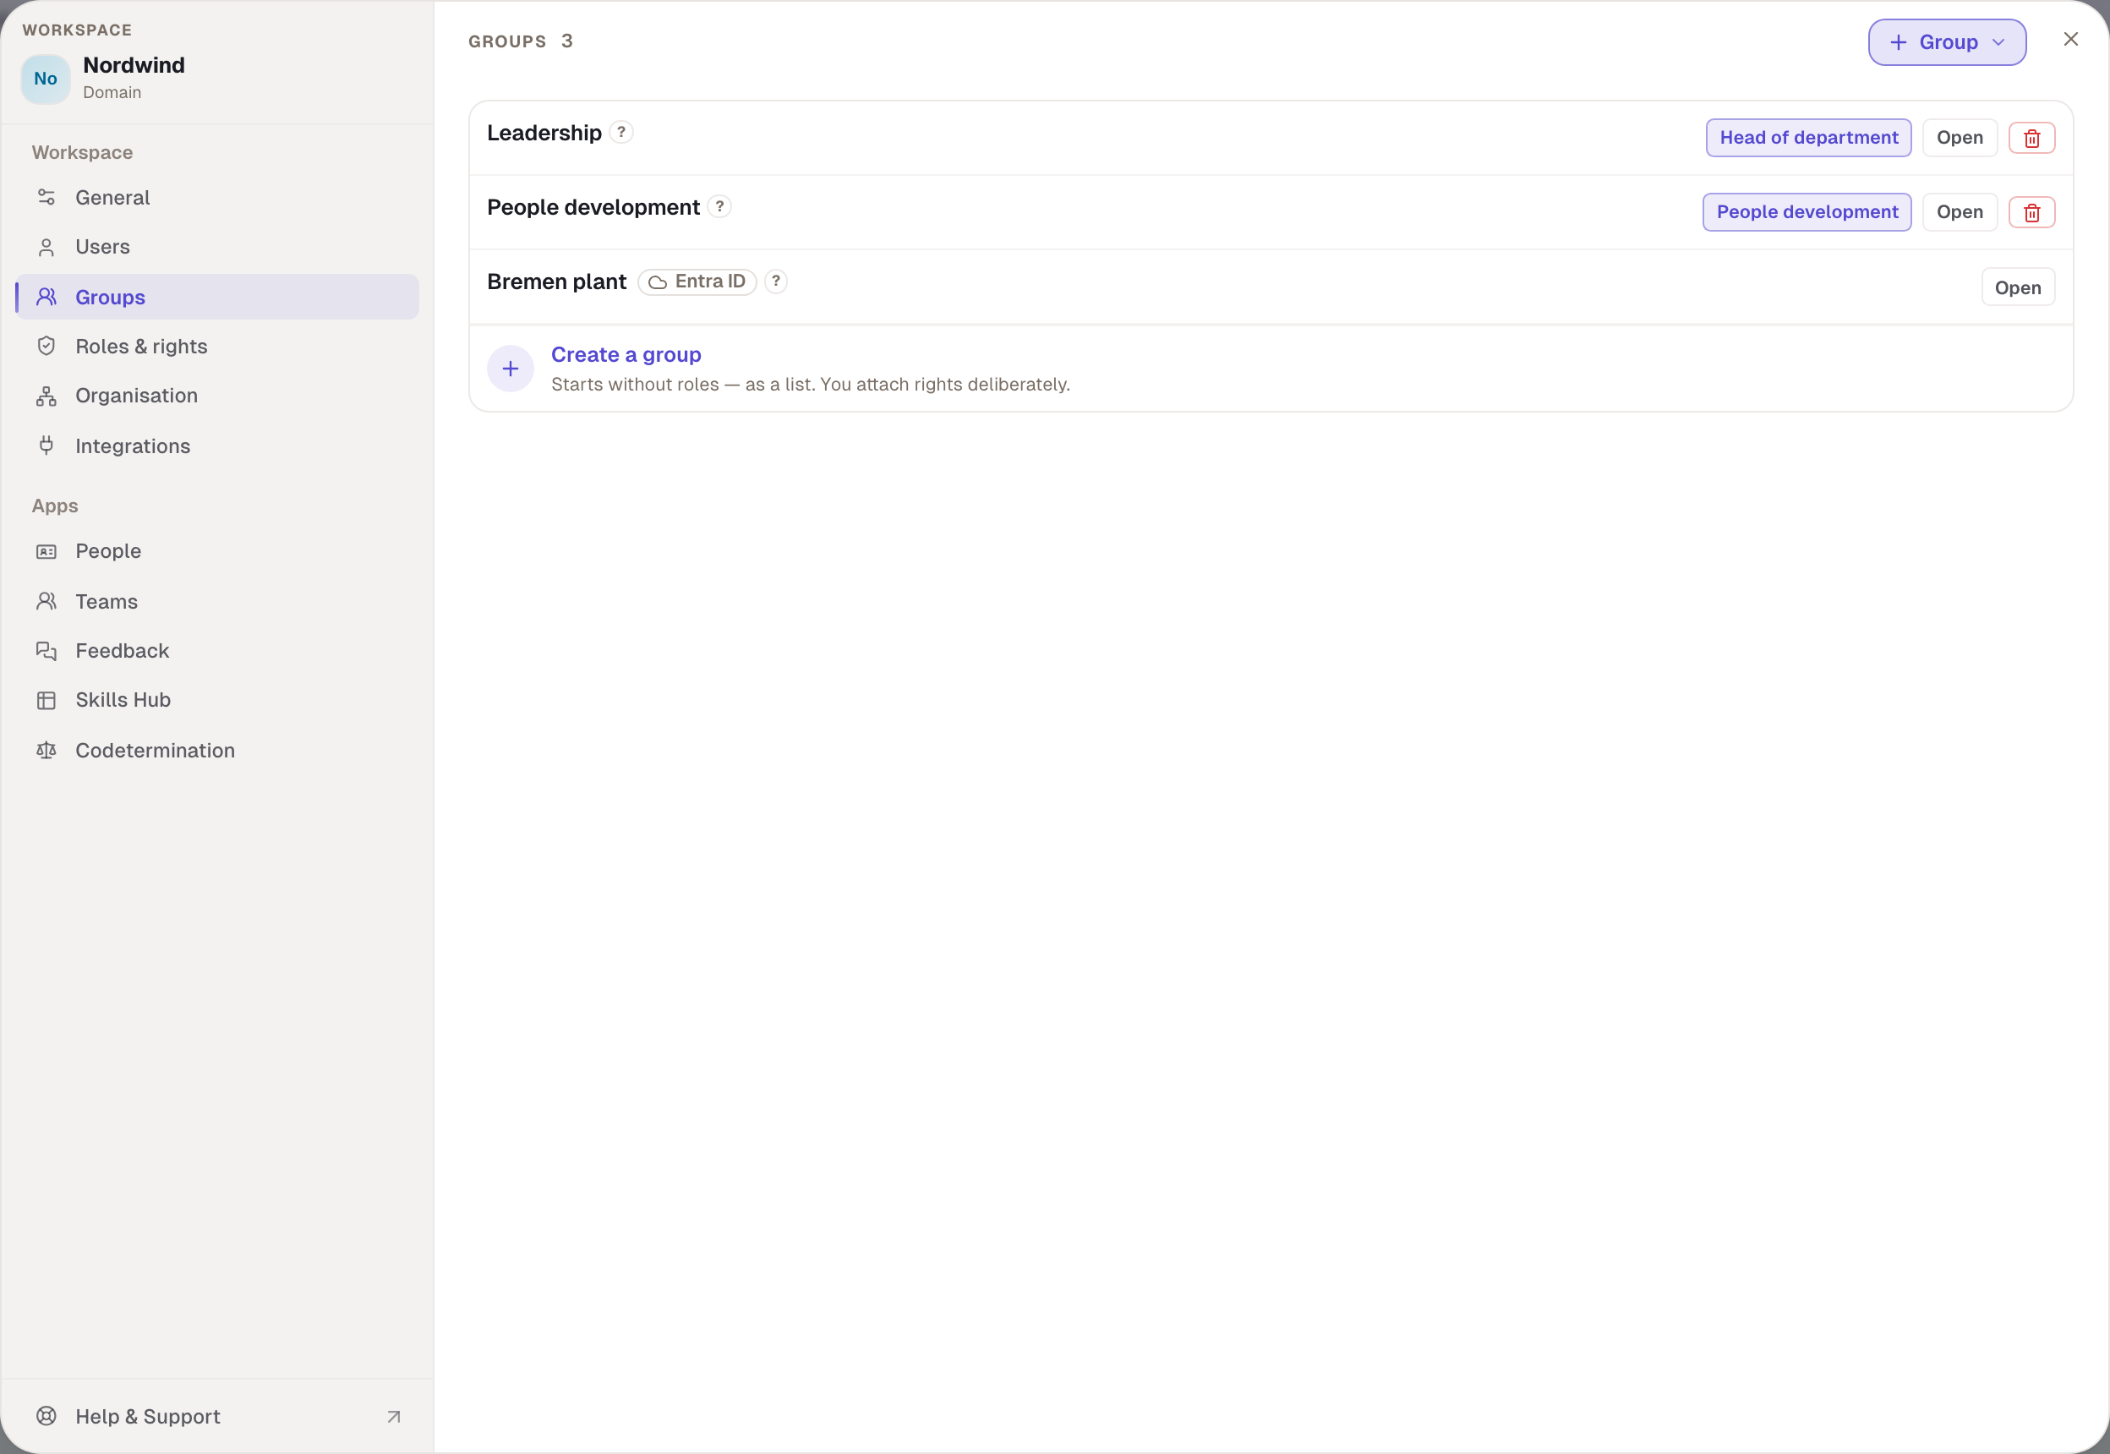Open the Leadership group
The image size is (2110, 1454).
pos(1960,138)
